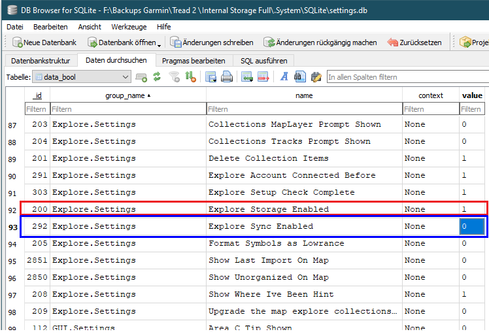Refresh table data with the green arrows icon
489x334 pixels.
(157, 76)
